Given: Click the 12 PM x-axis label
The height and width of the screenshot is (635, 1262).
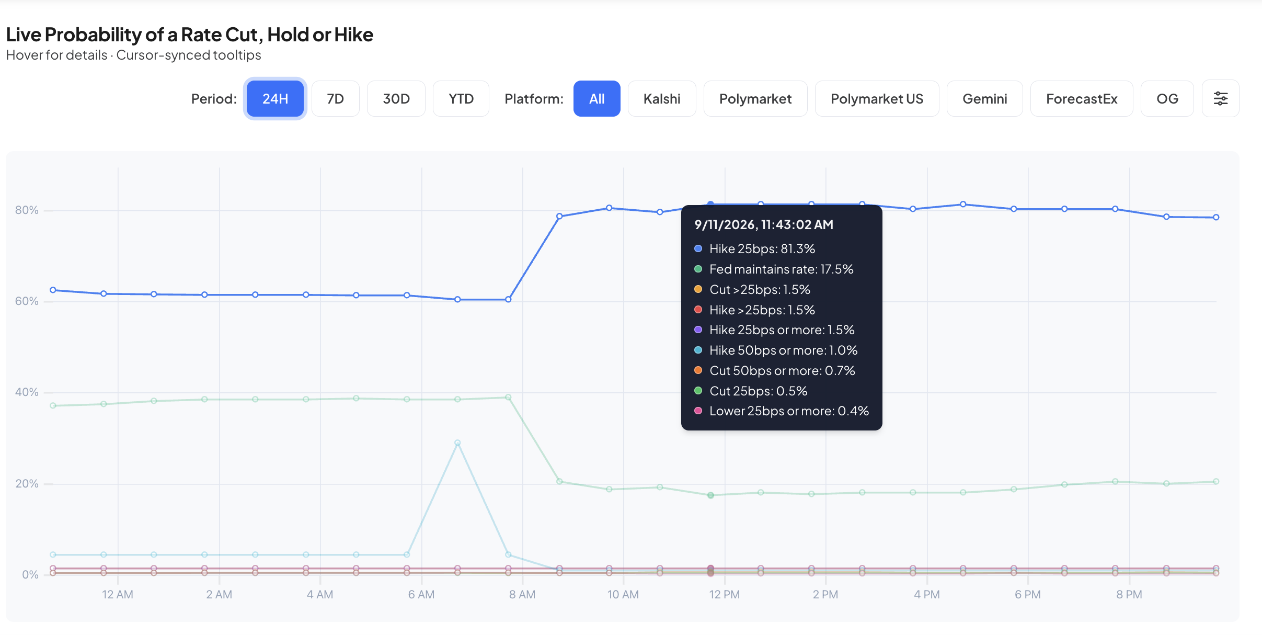Looking at the screenshot, I should coord(725,594).
